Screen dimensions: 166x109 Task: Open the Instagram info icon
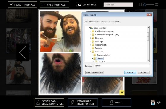153,103
